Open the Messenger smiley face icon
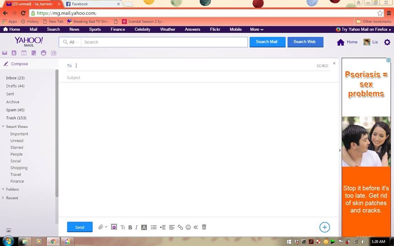 pos(44,53)
